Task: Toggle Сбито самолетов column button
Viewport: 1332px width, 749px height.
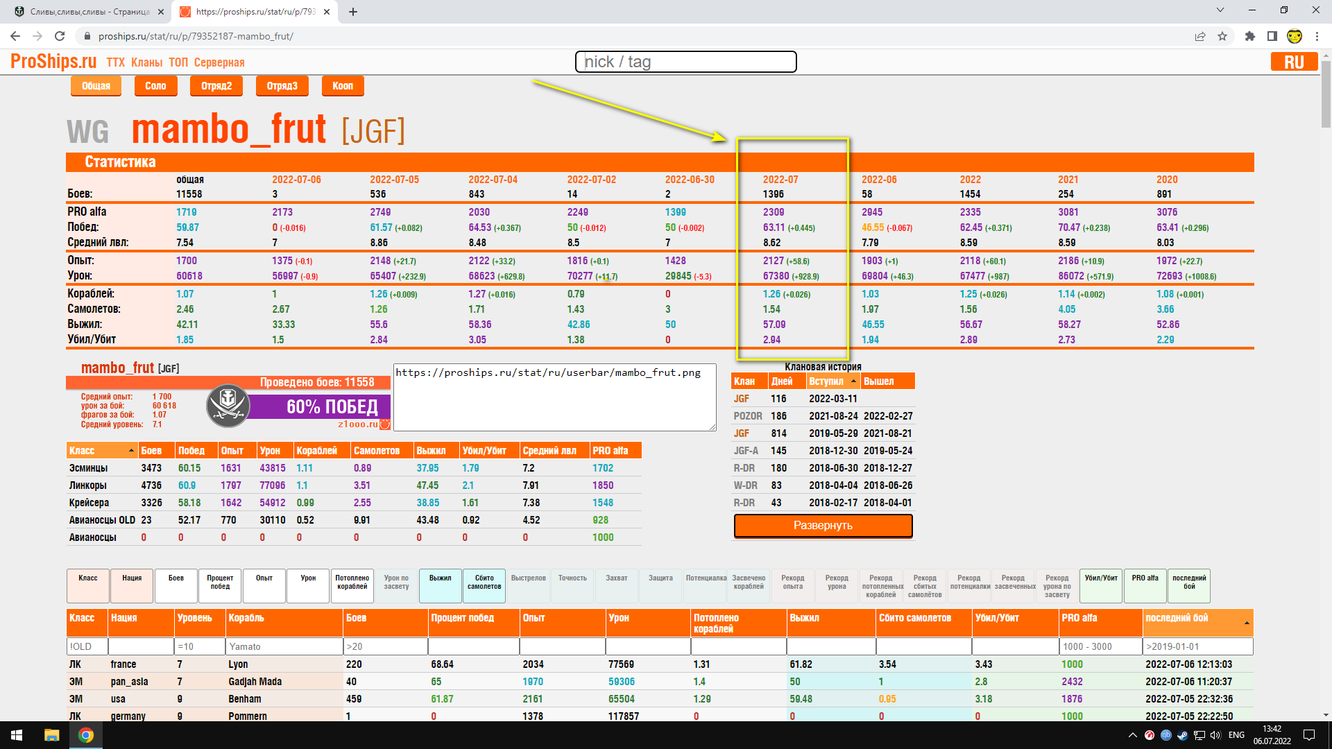Action: (484, 585)
